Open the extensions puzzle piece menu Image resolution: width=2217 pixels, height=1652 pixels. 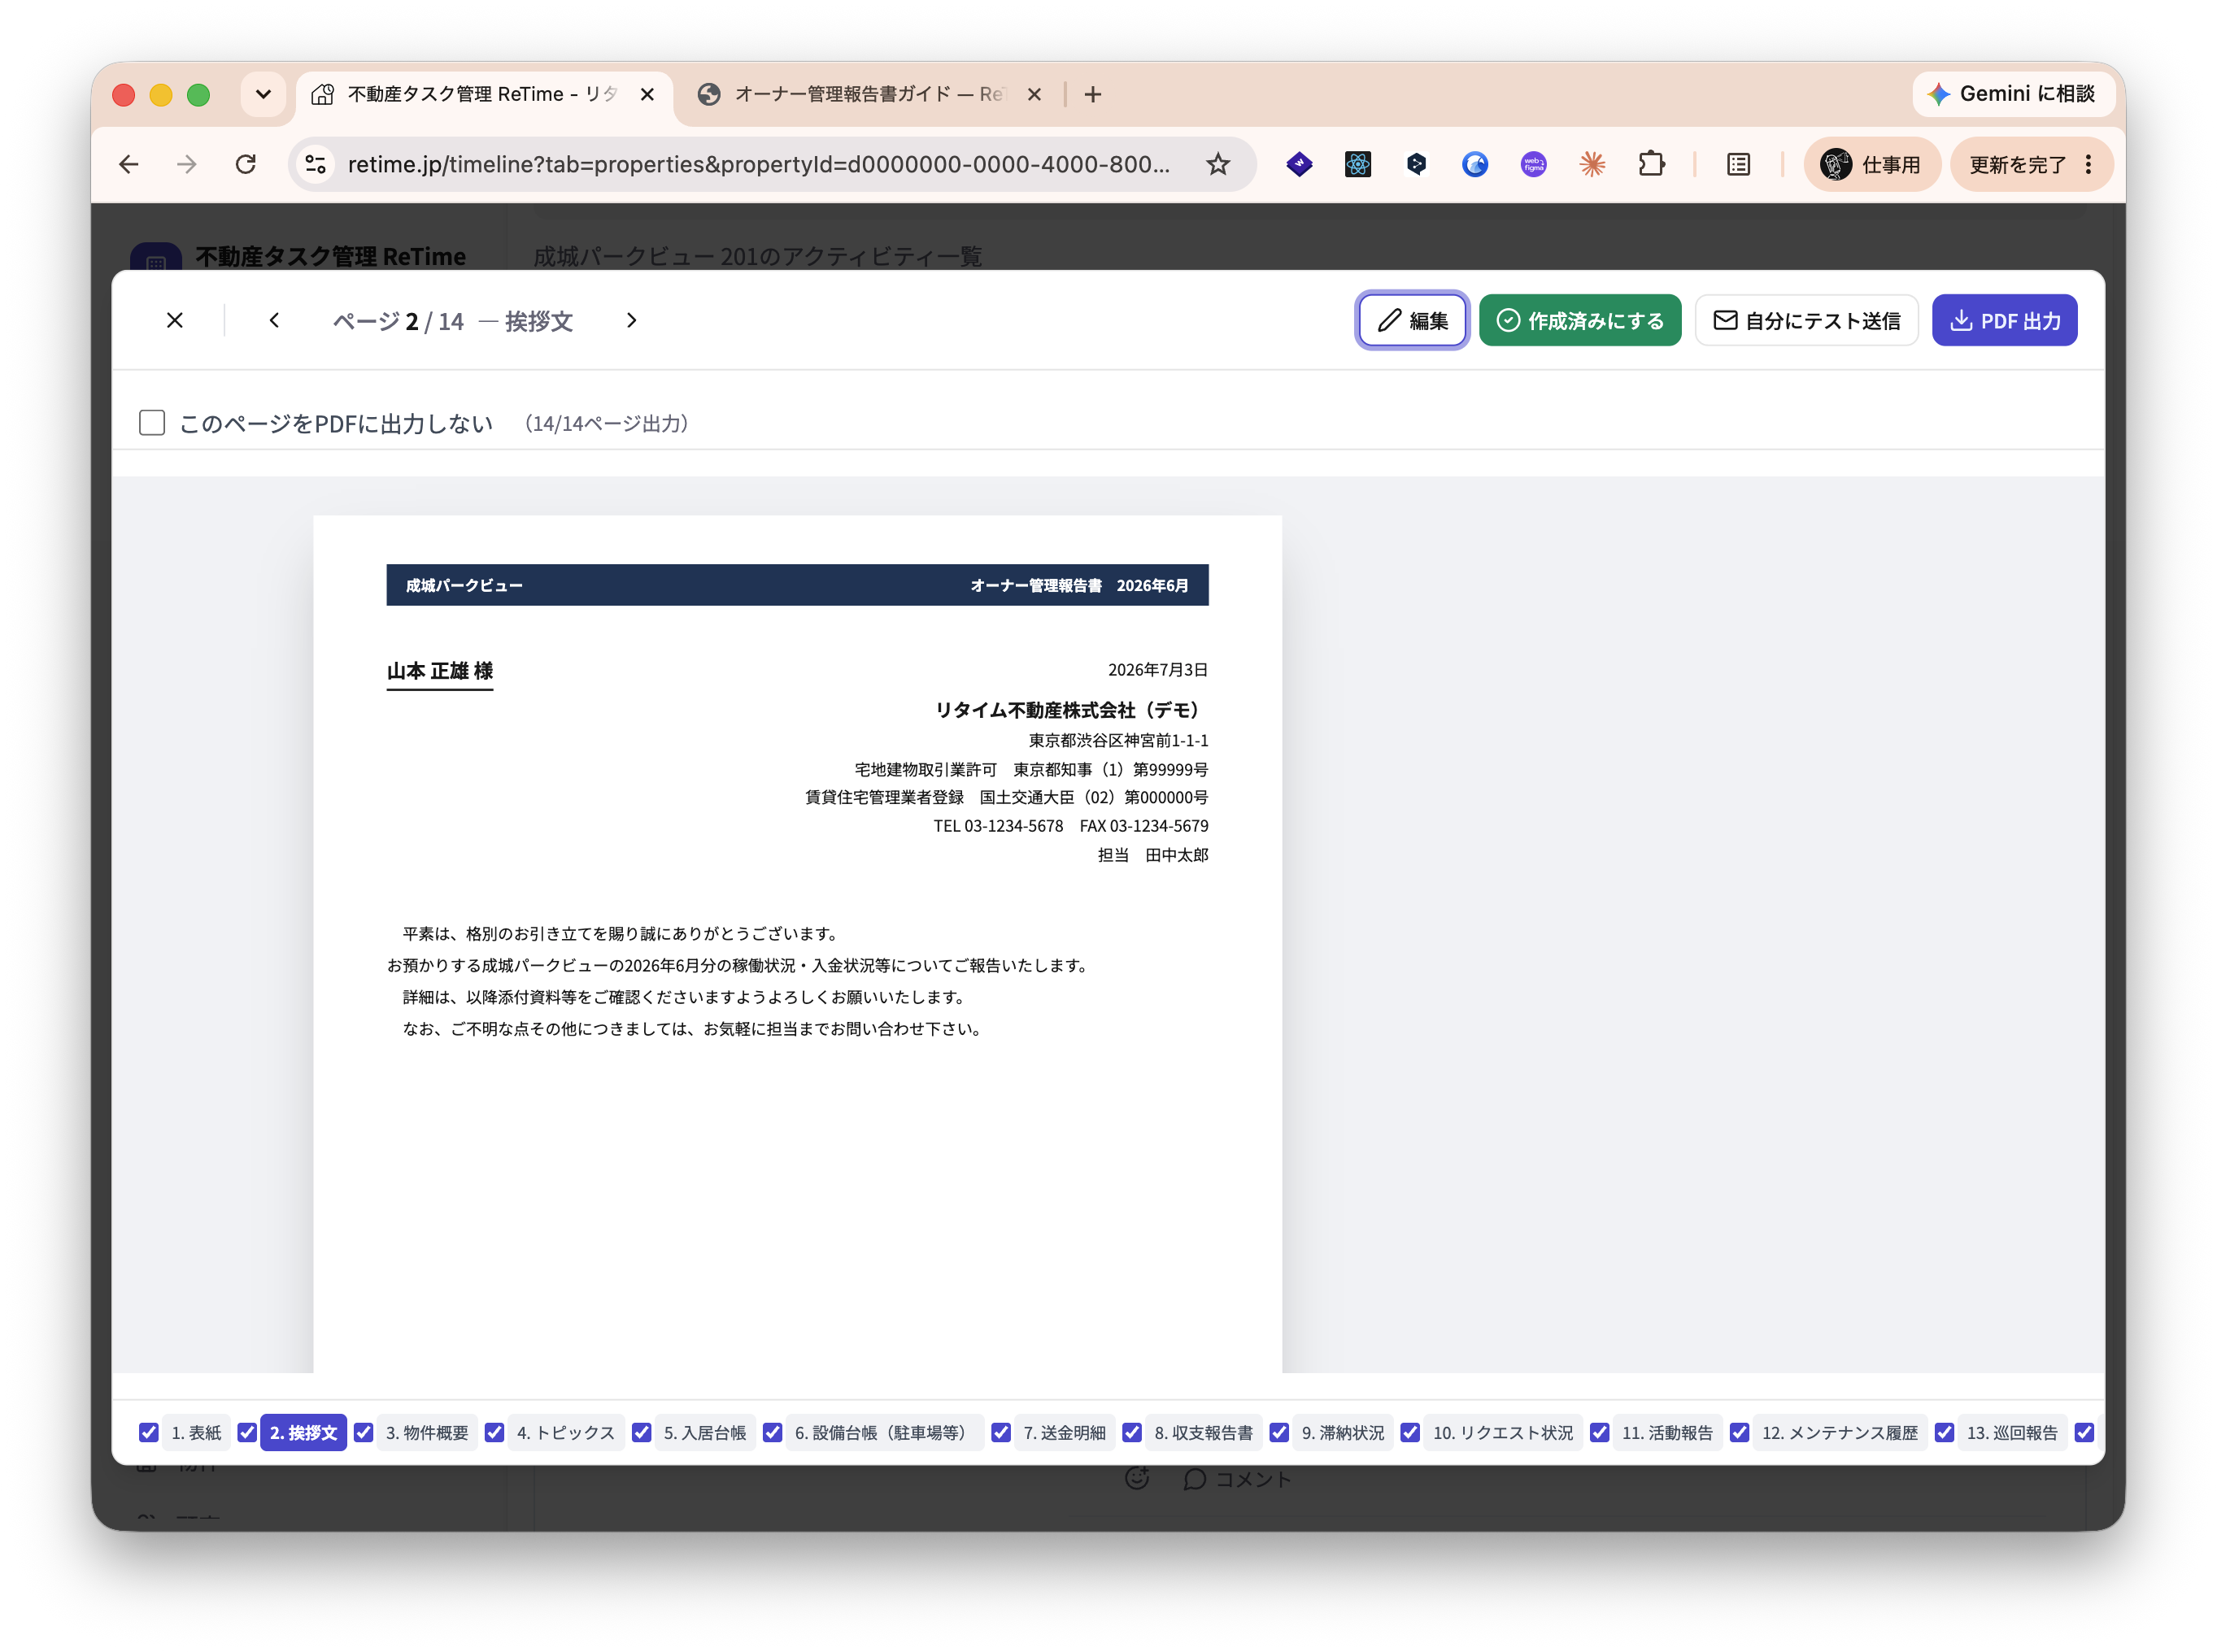pyautogui.click(x=1651, y=164)
